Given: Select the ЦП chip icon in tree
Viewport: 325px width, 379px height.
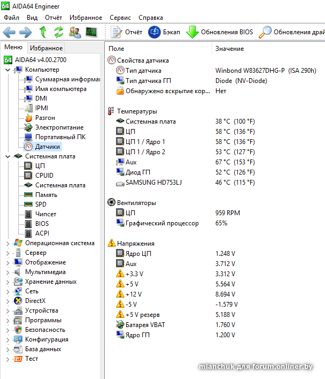Looking at the screenshot, I should point(28,166).
